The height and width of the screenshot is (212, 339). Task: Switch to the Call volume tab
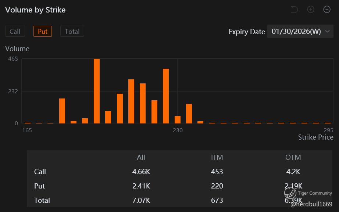15,31
